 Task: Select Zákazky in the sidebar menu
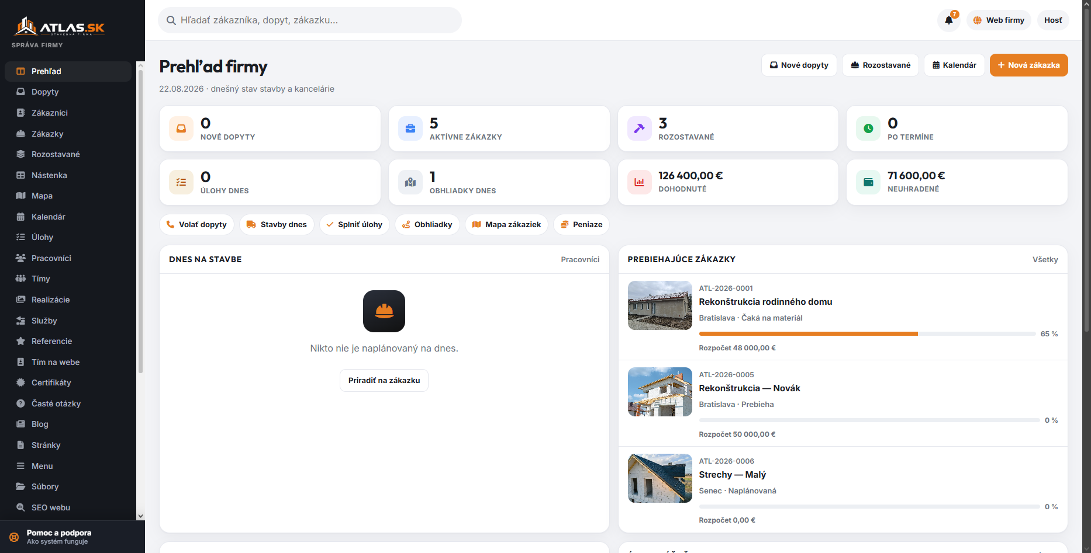click(68, 134)
